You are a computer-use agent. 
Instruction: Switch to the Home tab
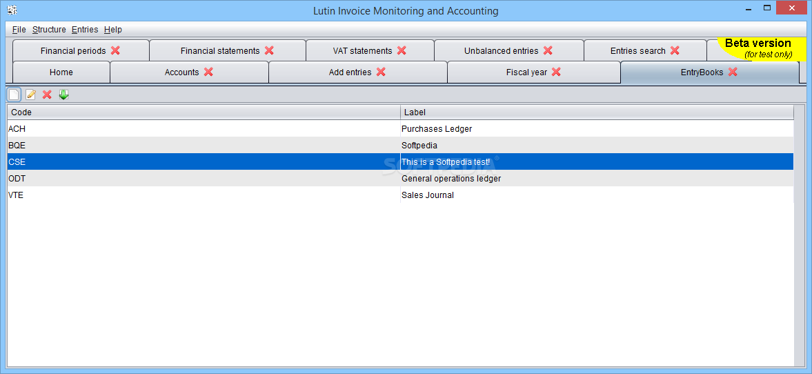(61, 72)
